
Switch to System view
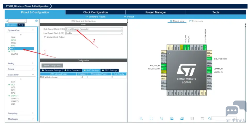[x=196, y=21]
